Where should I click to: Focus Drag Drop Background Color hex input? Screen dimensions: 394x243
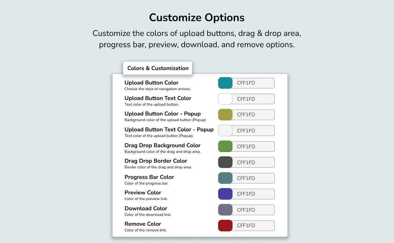pos(253,147)
